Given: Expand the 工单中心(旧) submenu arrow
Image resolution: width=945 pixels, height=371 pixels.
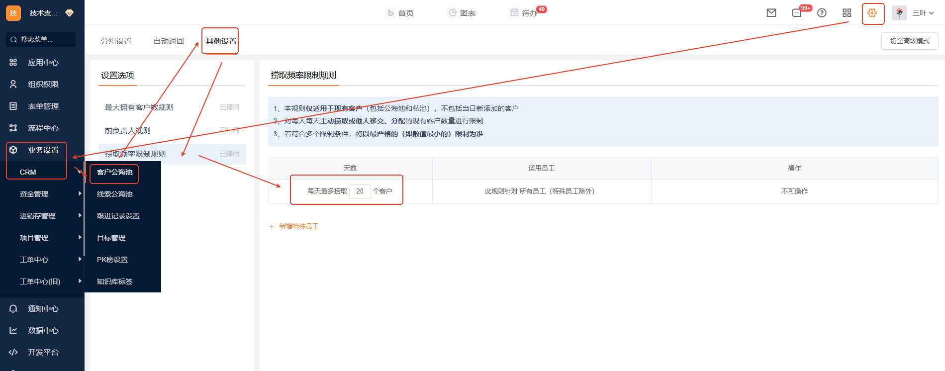Looking at the screenshot, I should (x=80, y=281).
